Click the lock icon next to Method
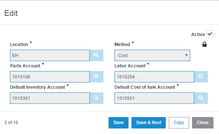 [x=205, y=44]
